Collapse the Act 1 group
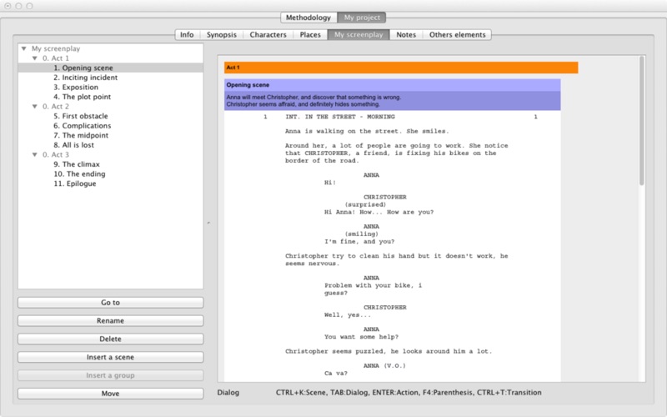 coord(35,58)
